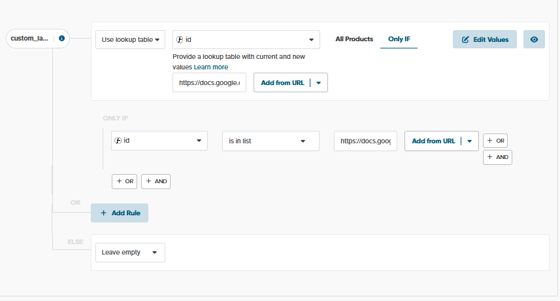Select the Only IF tab
This screenshot has width=560, height=301.
pos(399,39)
